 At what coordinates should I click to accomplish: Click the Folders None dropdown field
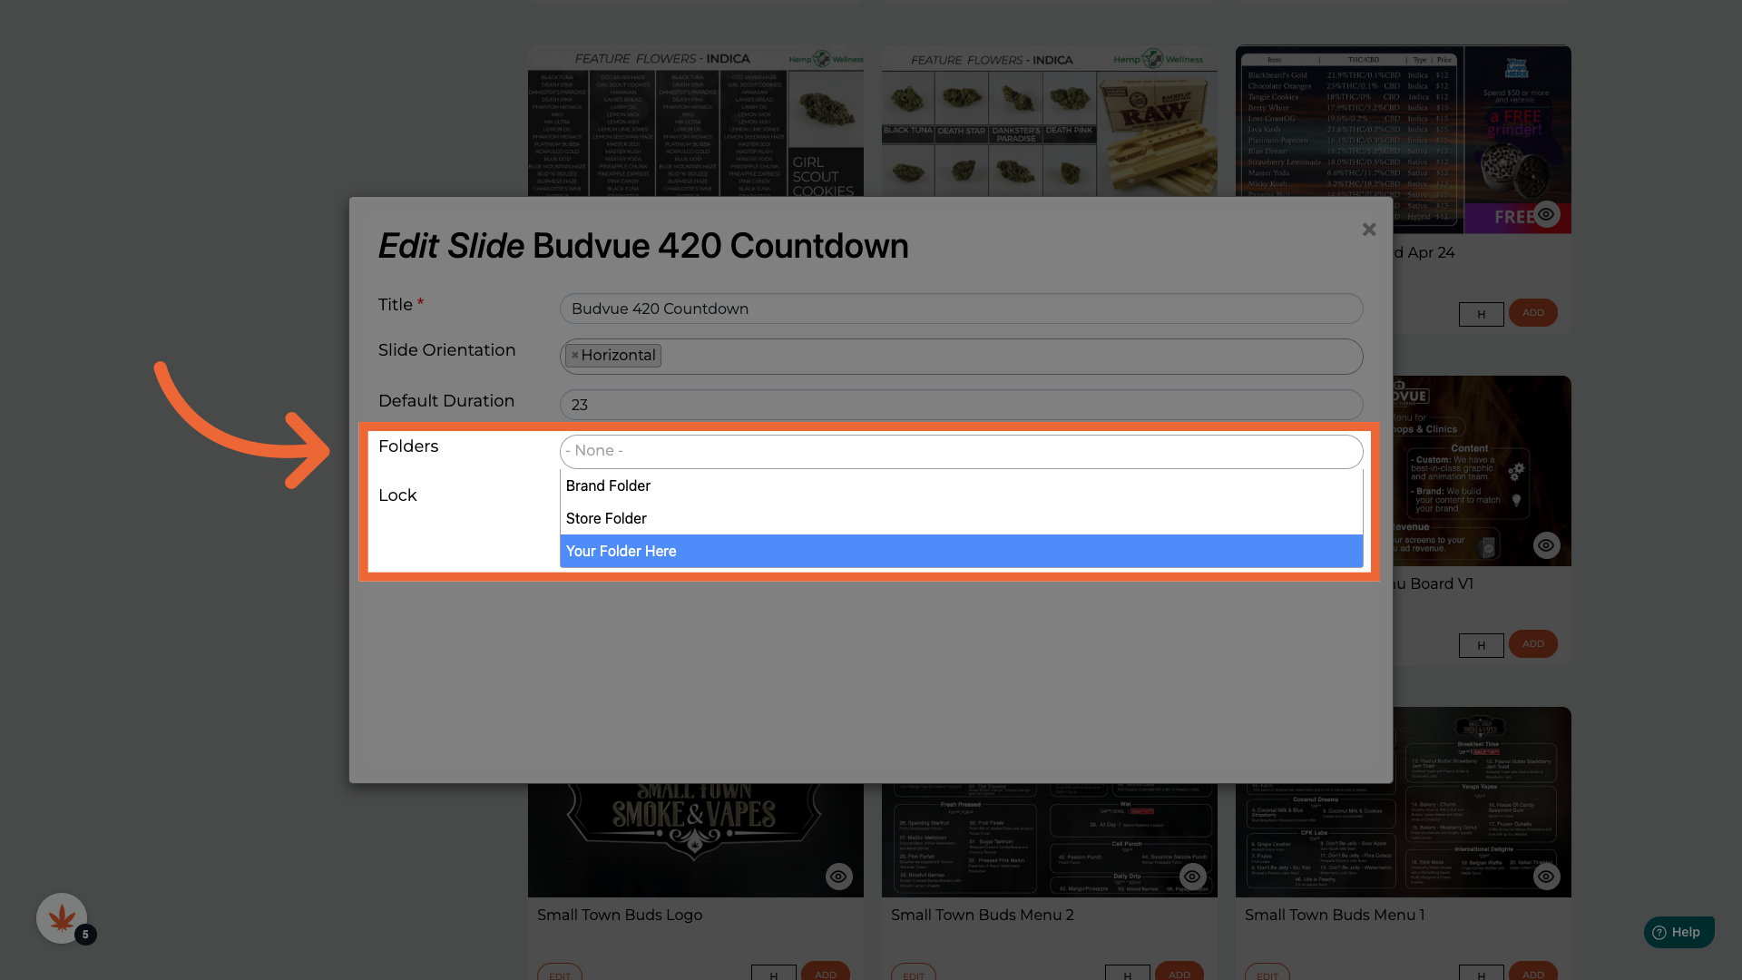pyautogui.click(x=960, y=451)
